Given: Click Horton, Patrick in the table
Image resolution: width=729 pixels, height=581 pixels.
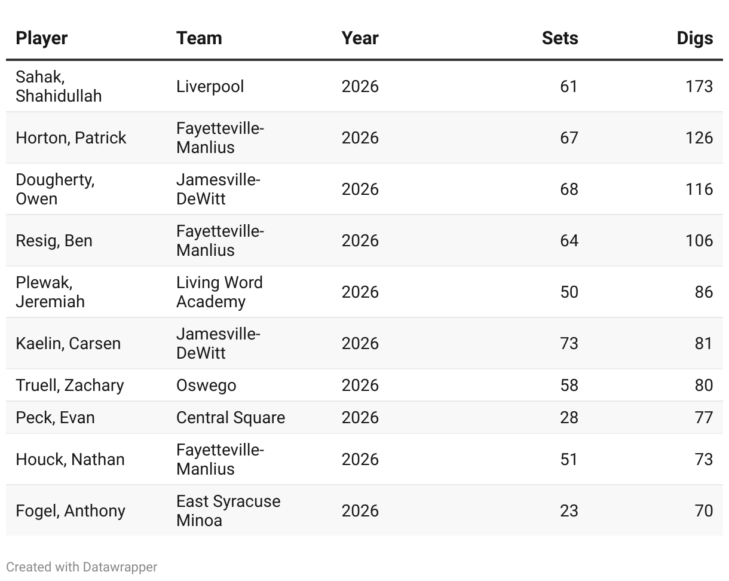Looking at the screenshot, I should click(71, 137).
